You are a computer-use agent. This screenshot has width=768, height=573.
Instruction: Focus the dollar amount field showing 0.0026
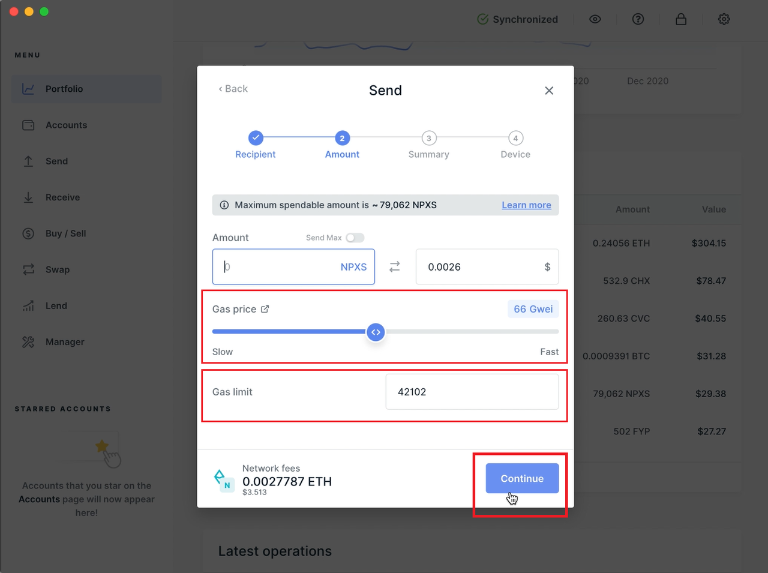[x=487, y=267]
